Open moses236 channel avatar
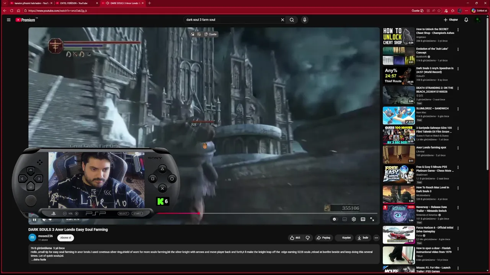Viewport: 490px width, 275px height. (x=32, y=238)
